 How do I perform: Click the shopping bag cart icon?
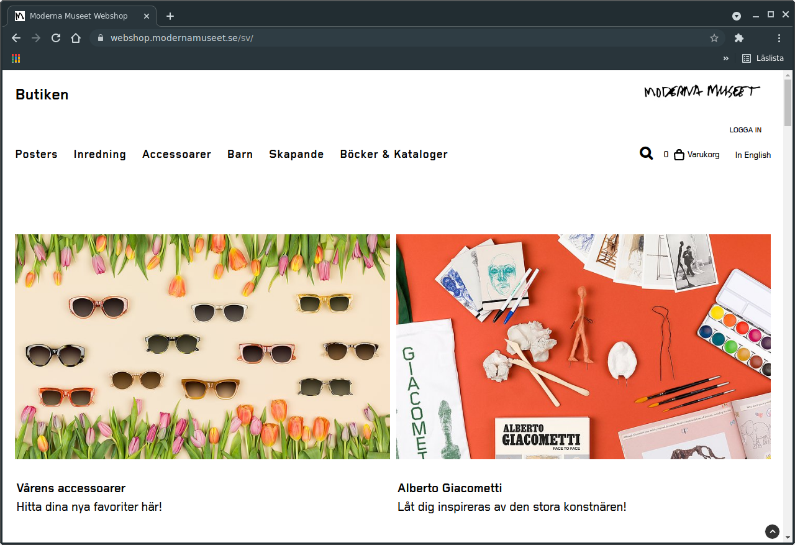pos(679,155)
